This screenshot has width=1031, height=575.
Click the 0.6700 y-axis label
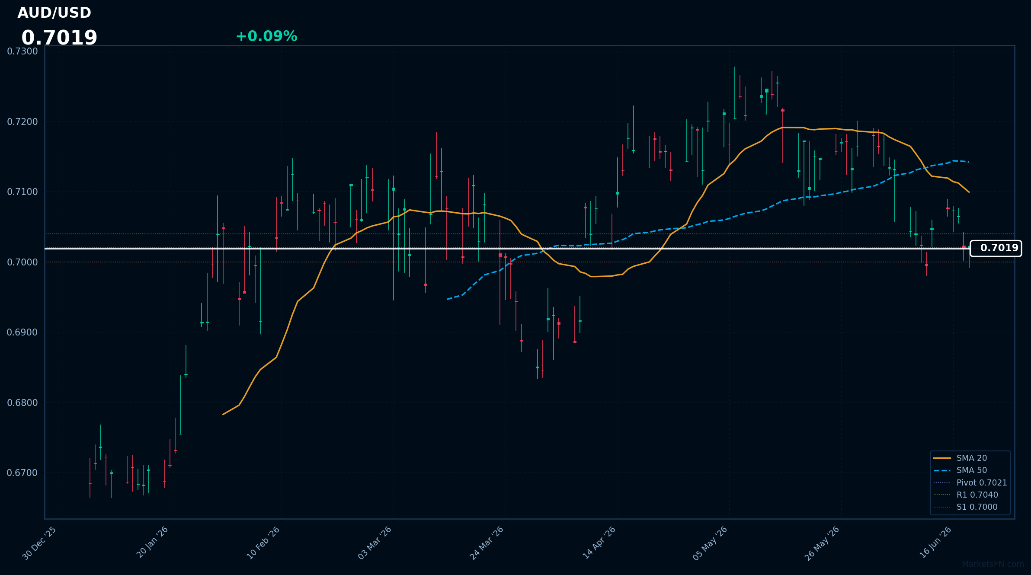[x=22, y=473]
